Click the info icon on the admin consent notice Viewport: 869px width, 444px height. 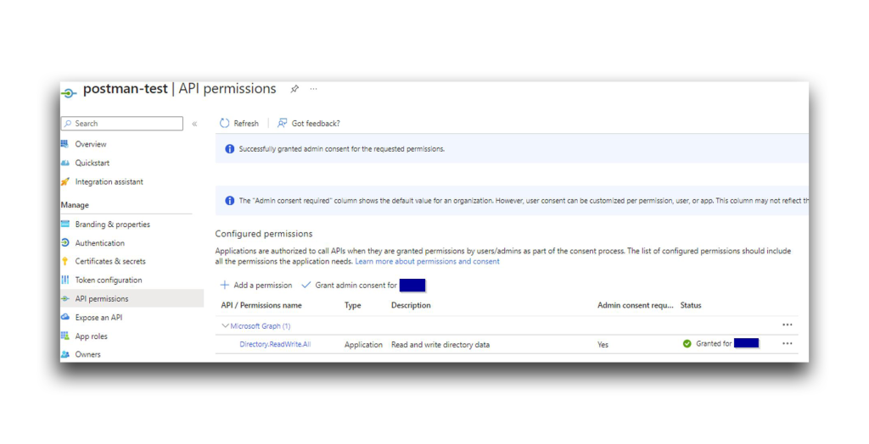coord(229,201)
